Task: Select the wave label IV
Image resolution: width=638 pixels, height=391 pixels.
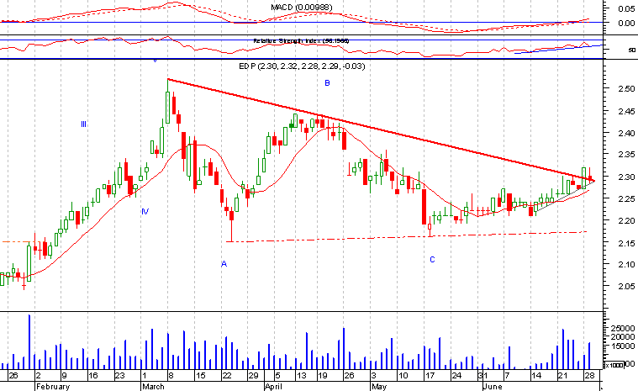Action: point(145,212)
